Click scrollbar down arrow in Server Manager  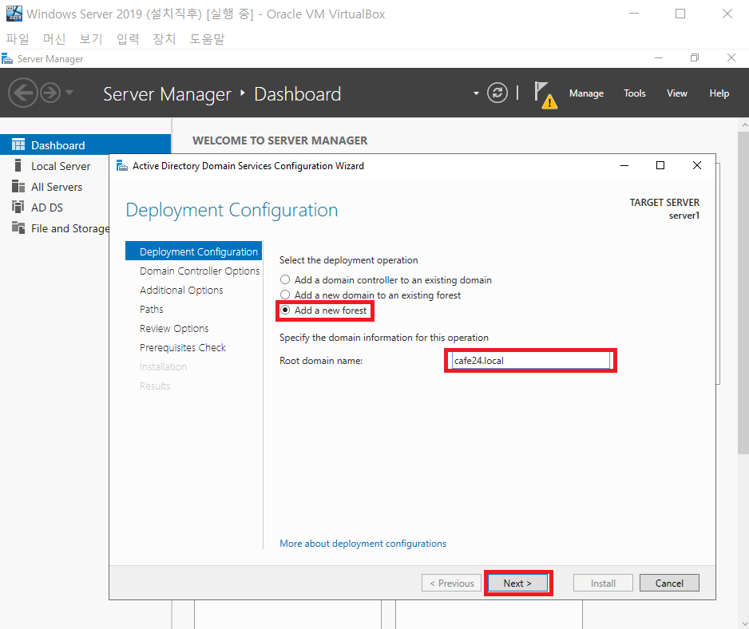coord(743,623)
